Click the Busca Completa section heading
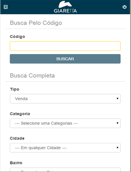Image resolution: width=131 pixels, height=172 pixels. pos(32,75)
